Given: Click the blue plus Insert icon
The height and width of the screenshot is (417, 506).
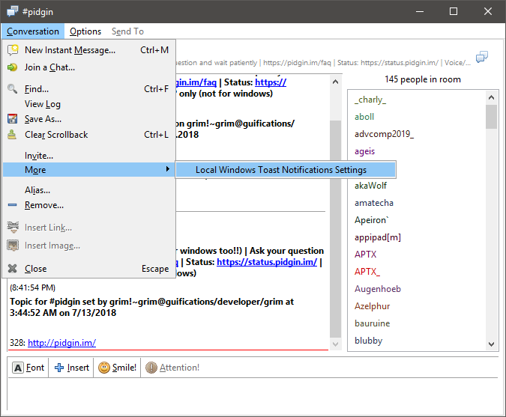Looking at the screenshot, I should coord(59,368).
